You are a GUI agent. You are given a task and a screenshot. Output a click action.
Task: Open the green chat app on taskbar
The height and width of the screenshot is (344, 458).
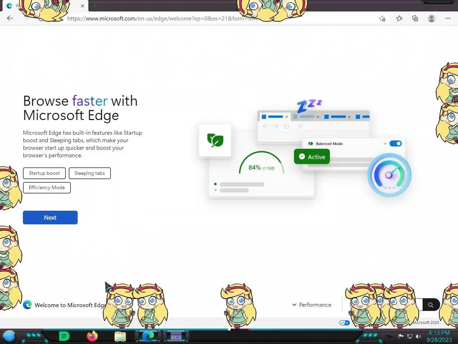tap(64, 336)
